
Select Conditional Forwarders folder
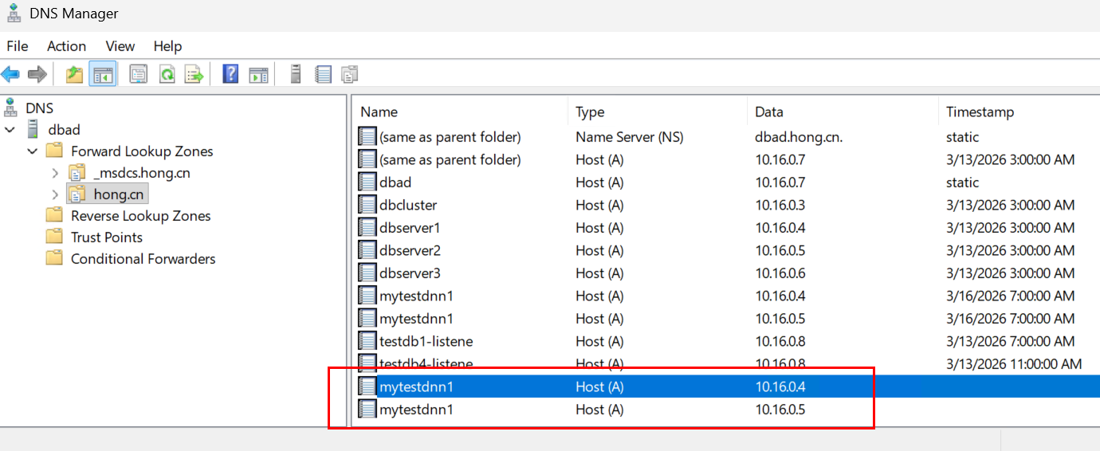coord(143,259)
